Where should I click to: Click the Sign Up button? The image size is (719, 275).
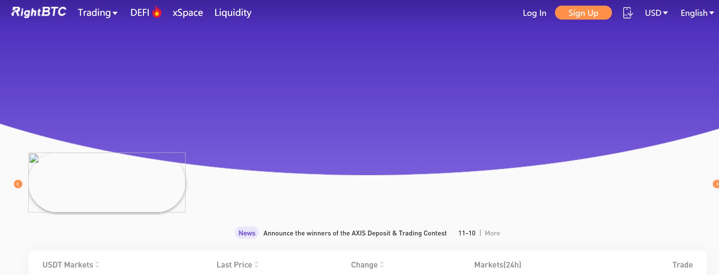(x=583, y=13)
